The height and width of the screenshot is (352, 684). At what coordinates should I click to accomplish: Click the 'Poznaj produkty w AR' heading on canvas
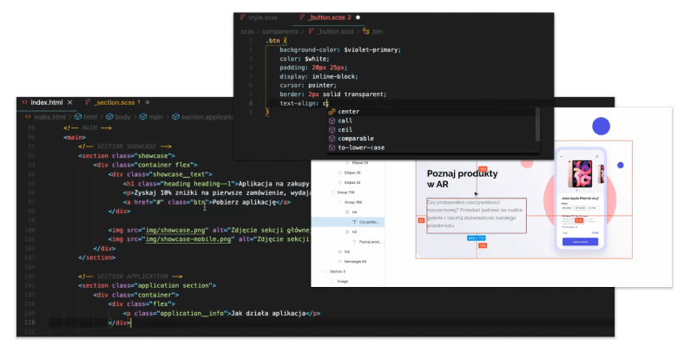[462, 179]
